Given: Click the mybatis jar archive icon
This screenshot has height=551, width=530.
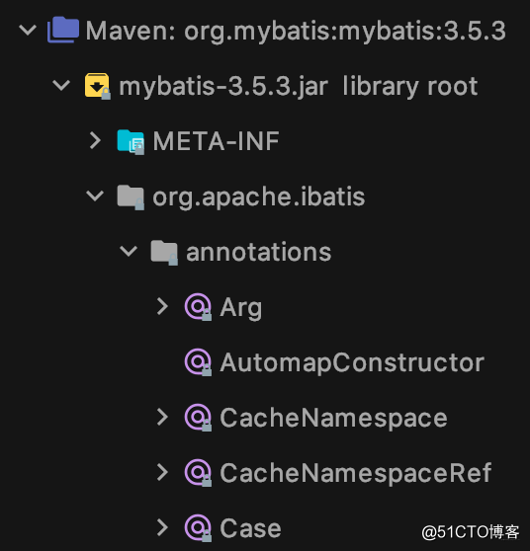Looking at the screenshot, I should pyautogui.click(x=98, y=86).
